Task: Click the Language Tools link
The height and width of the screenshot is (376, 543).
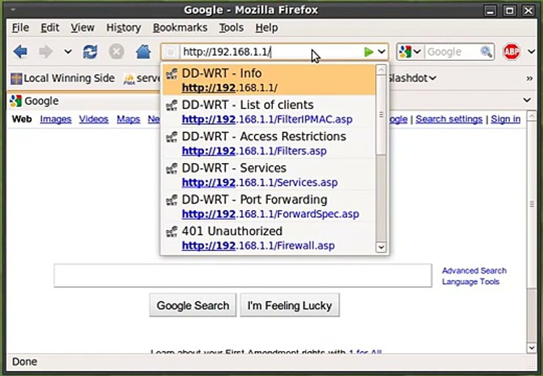Action: pyautogui.click(x=470, y=281)
